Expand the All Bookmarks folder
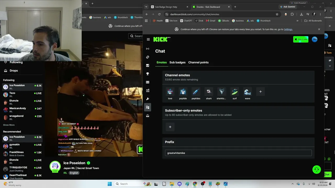The width and height of the screenshot is (335, 188). (x=313, y=21)
